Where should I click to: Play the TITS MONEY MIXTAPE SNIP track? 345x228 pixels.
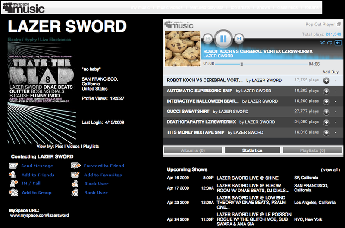[x=195, y=132]
